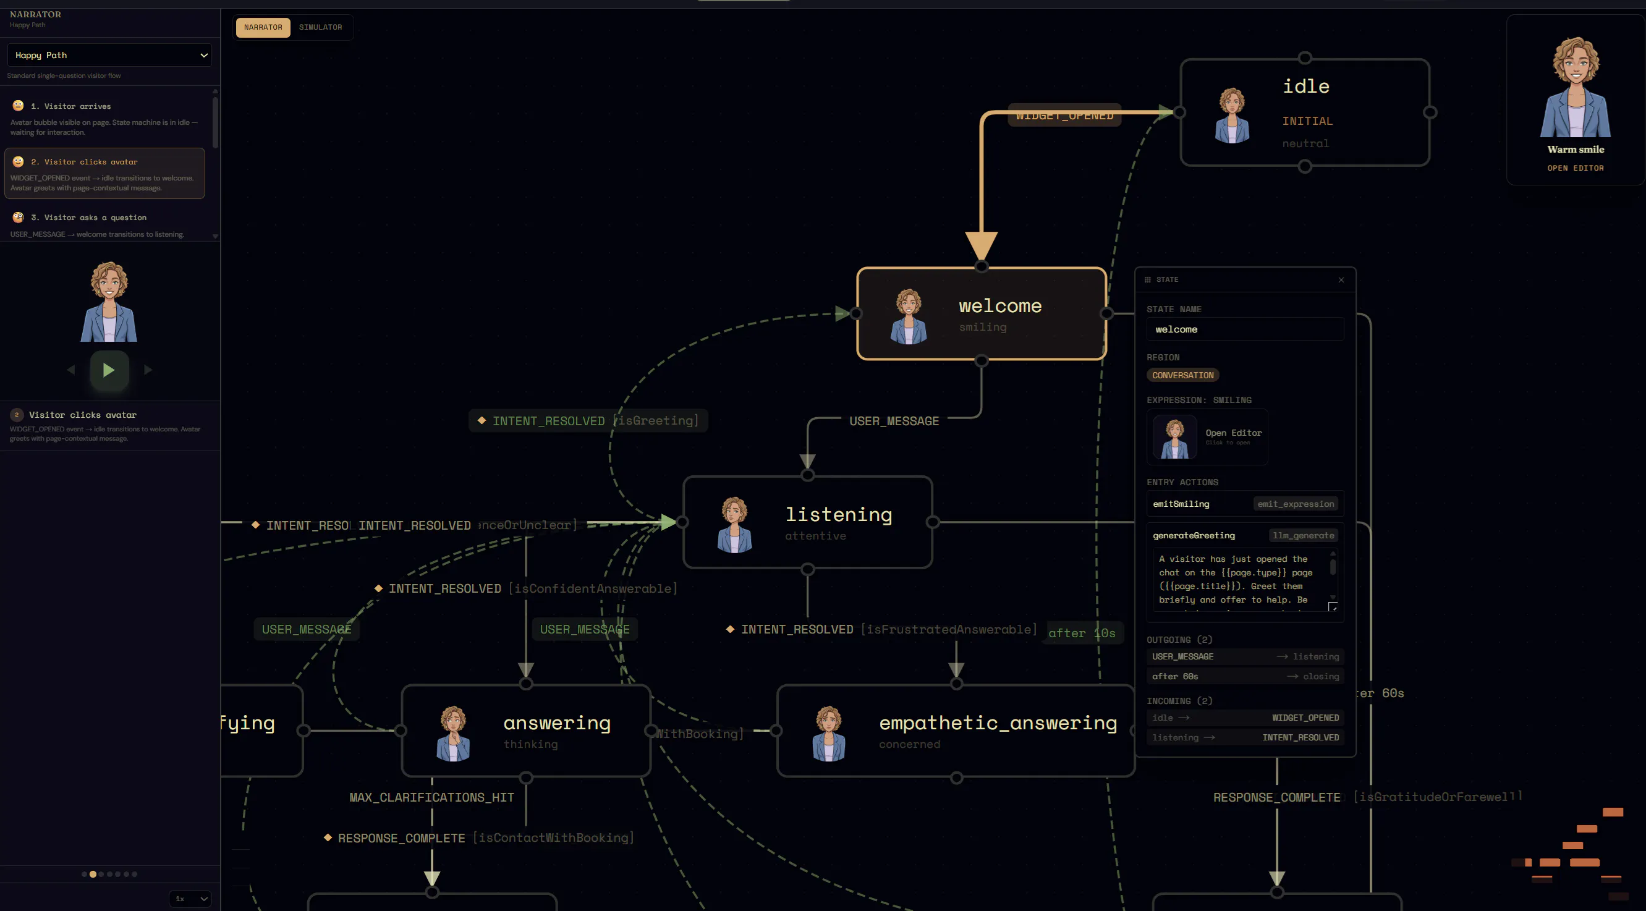Click the WIDGET_OPENED transition label
The width and height of the screenshot is (1646, 911).
coord(1064,115)
